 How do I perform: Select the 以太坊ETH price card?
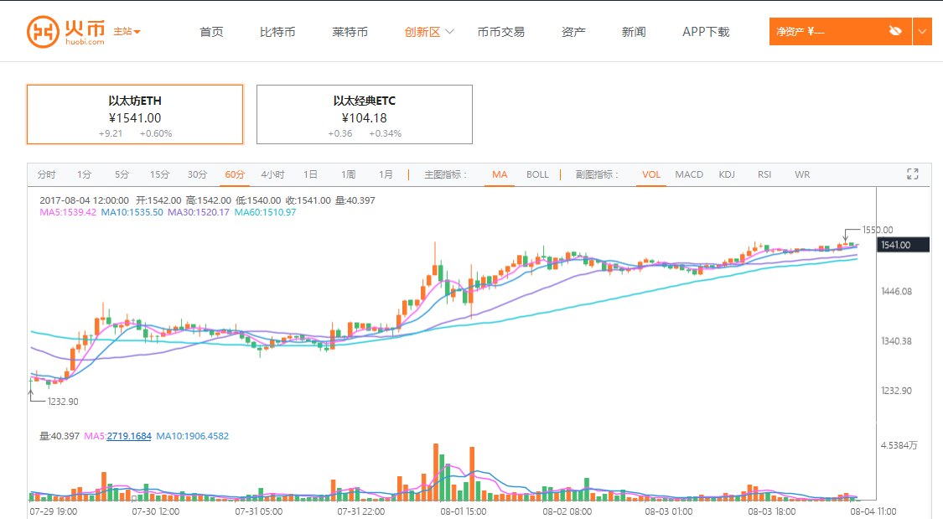pyautogui.click(x=135, y=115)
